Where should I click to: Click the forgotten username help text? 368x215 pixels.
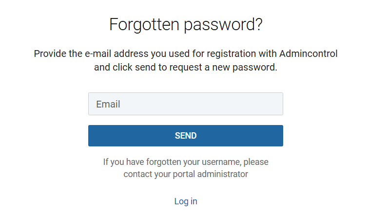[x=186, y=168]
